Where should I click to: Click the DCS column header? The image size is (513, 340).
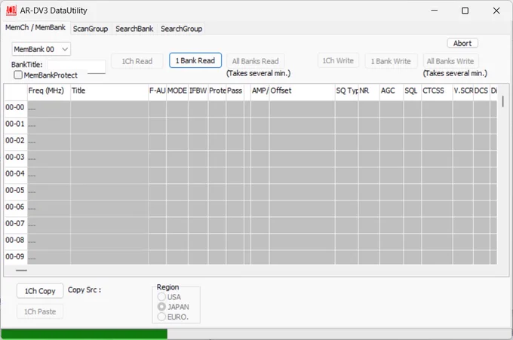pyautogui.click(x=481, y=91)
